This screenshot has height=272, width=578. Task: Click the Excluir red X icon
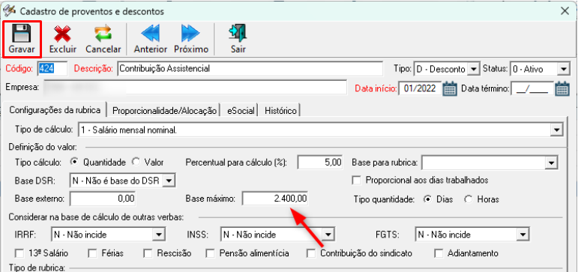pyautogui.click(x=63, y=34)
